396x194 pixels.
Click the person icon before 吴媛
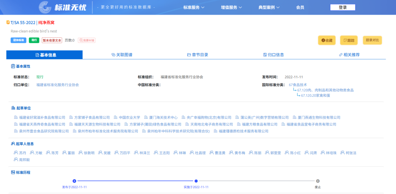coord(100,153)
